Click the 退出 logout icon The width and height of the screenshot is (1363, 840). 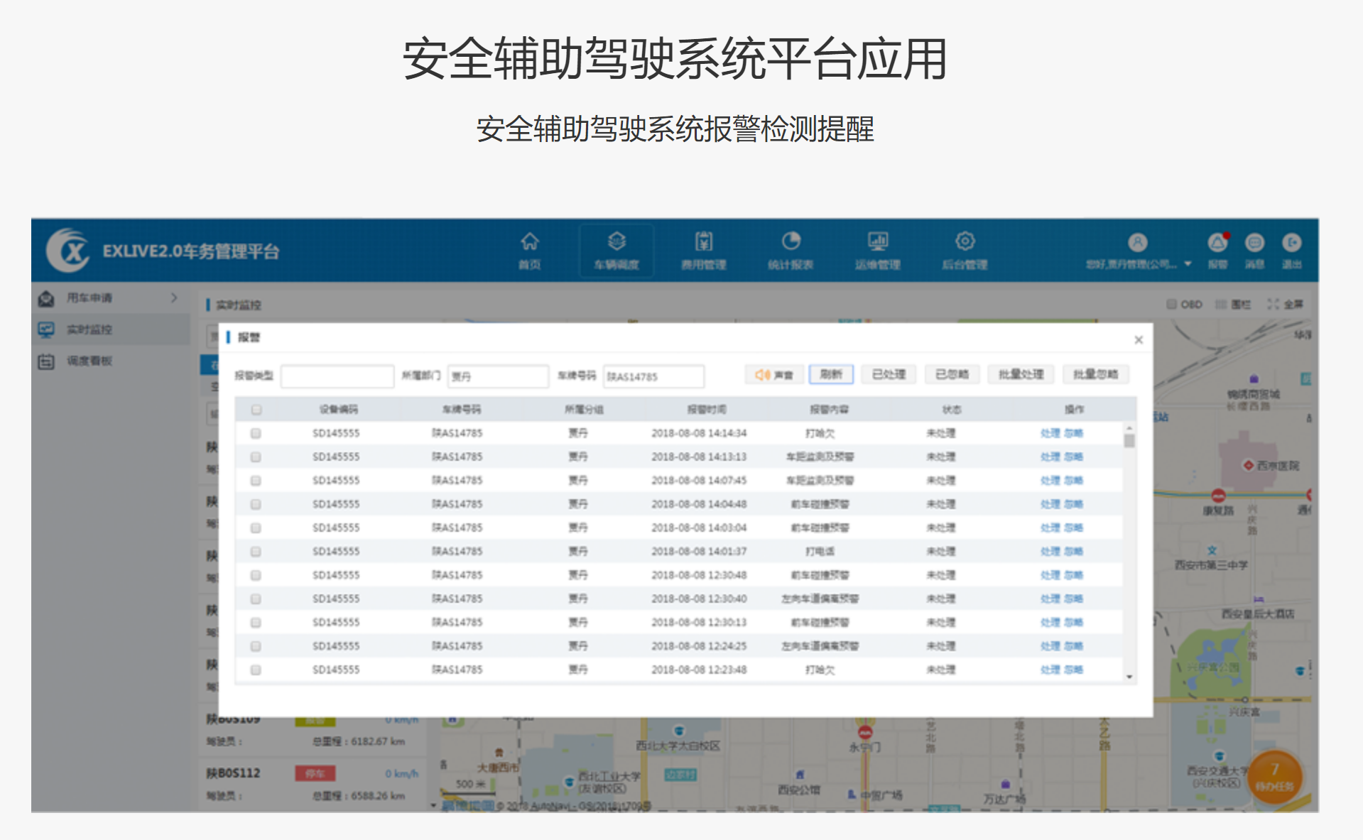(x=1291, y=244)
